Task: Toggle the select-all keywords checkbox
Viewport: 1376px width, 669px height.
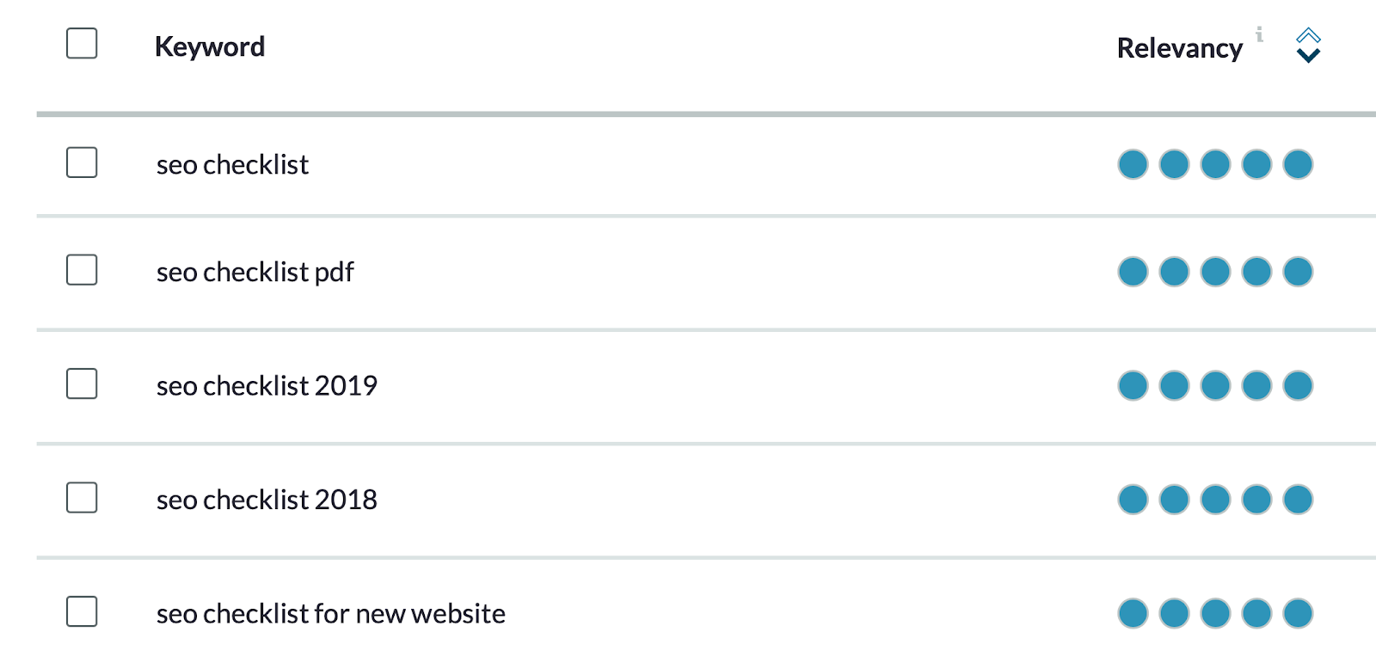Action: click(82, 43)
